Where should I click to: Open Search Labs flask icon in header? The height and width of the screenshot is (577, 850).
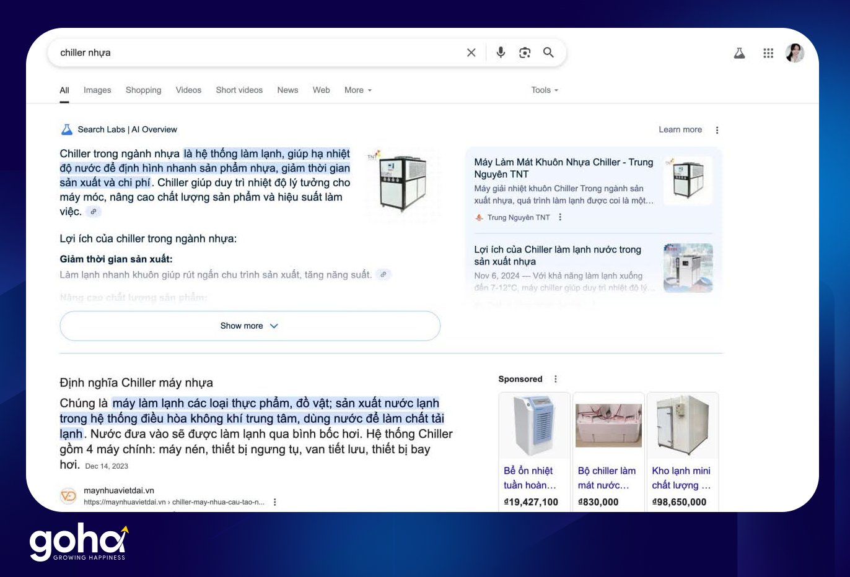(x=739, y=53)
